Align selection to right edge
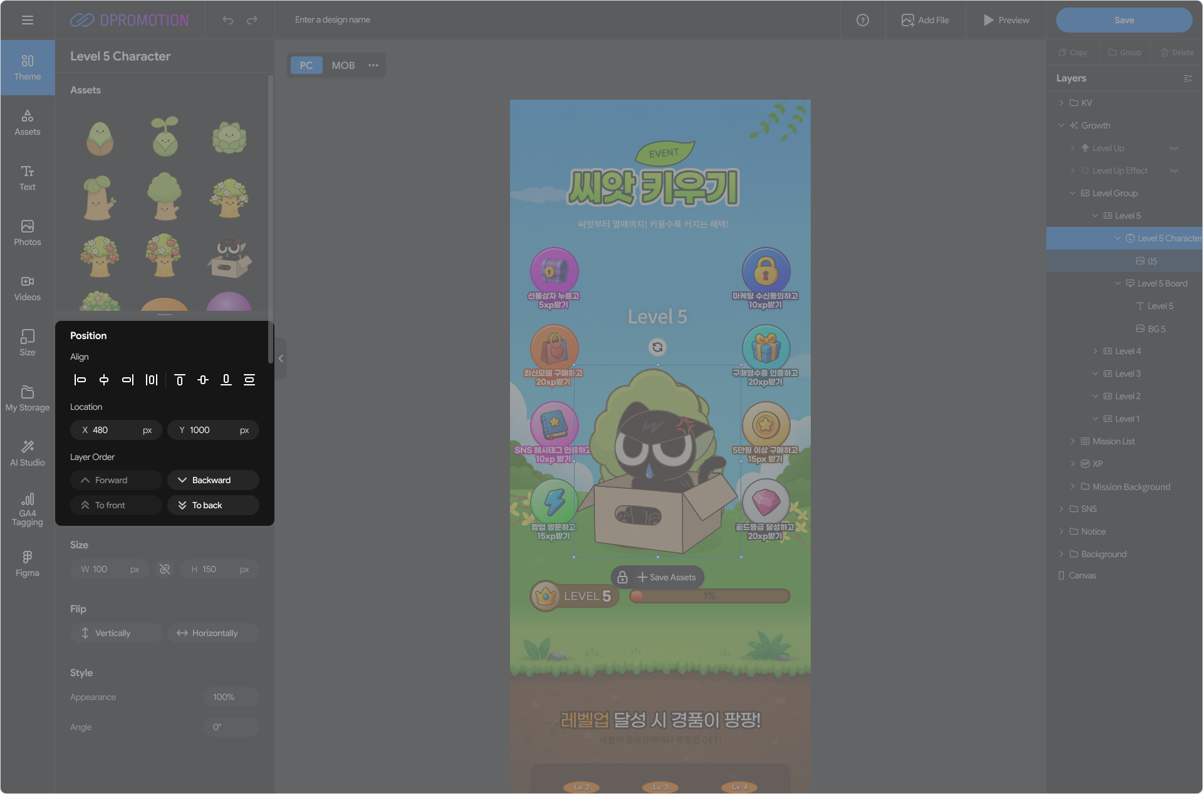Viewport: 1203px width, 794px height. [128, 380]
